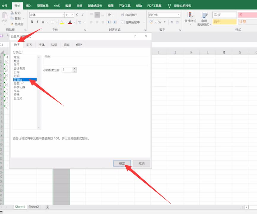Click the Format Painter (格式刷) brush icon
Image resolution: width=257 pixels, height=214 pixels.
(x=12, y=24)
